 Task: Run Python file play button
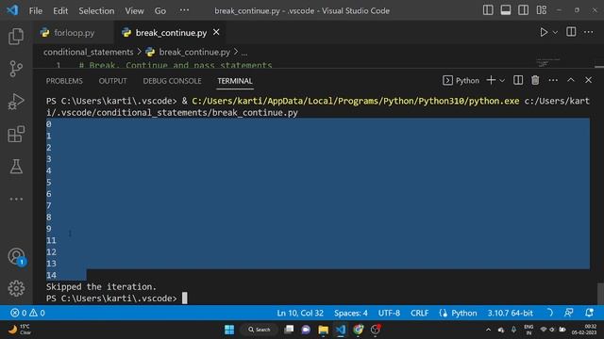pyautogui.click(x=544, y=32)
